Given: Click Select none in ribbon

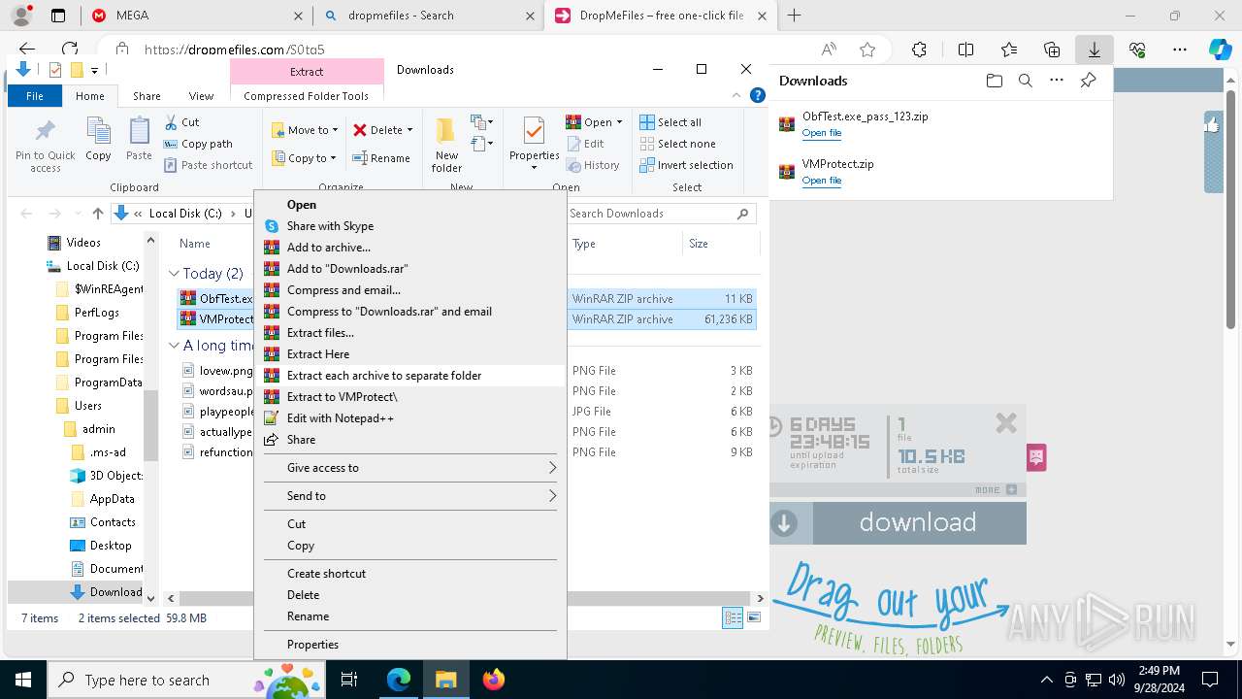Looking at the screenshot, I should click(677, 144).
